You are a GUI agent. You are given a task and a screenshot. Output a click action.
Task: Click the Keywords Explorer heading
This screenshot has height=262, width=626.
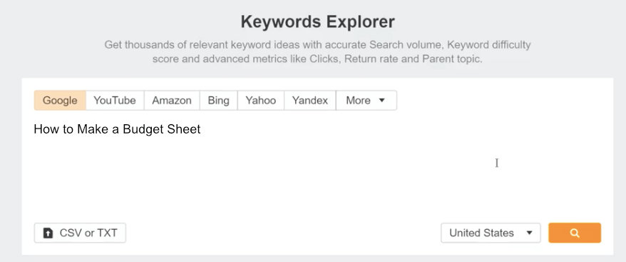pos(318,21)
